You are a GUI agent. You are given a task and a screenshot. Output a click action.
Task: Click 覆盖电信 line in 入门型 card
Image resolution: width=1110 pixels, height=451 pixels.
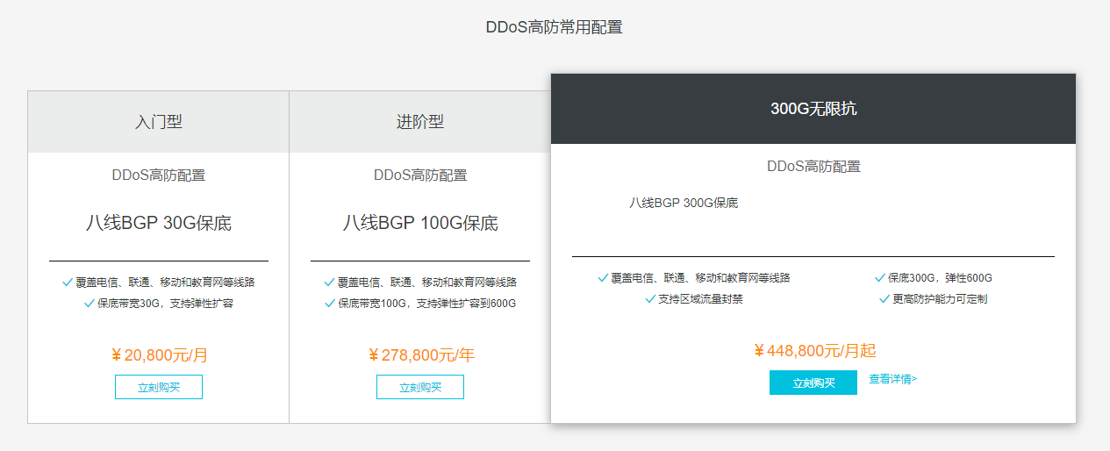pos(165,283)
